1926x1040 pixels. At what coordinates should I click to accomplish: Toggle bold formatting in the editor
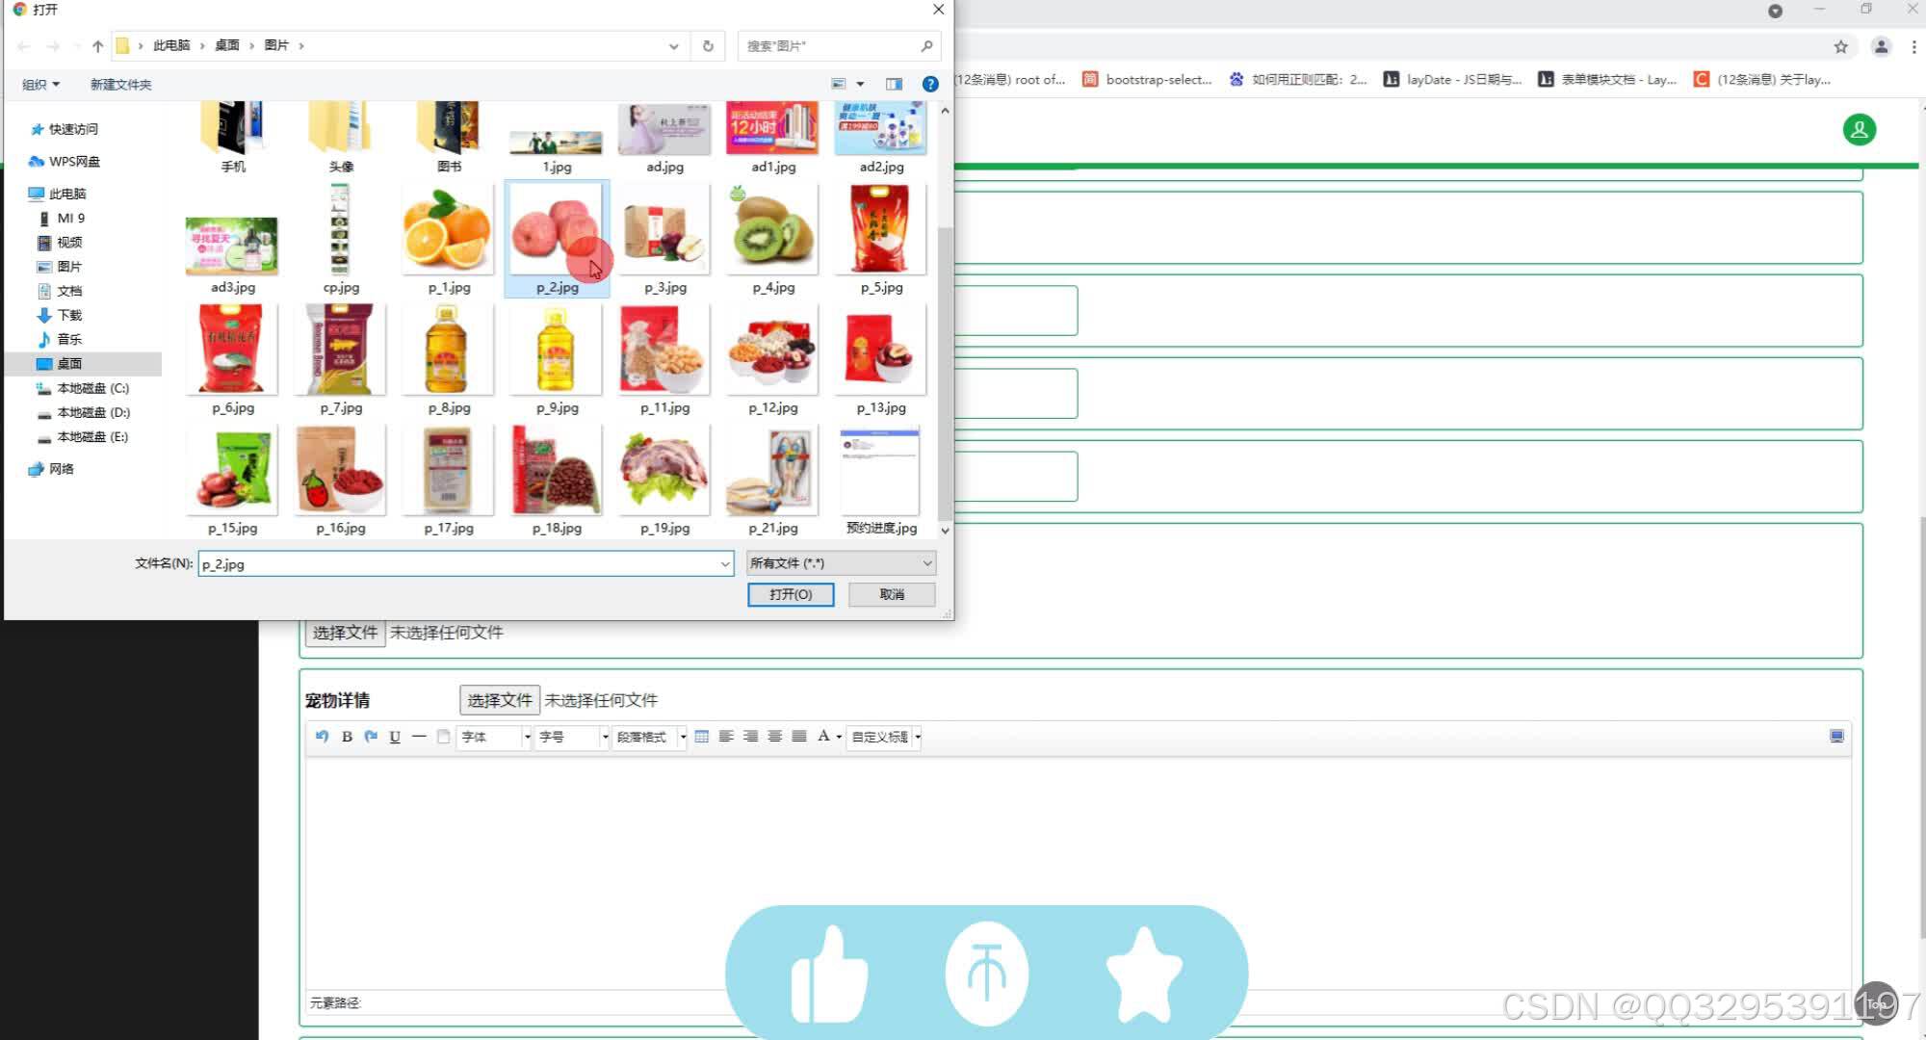point(347,737)
